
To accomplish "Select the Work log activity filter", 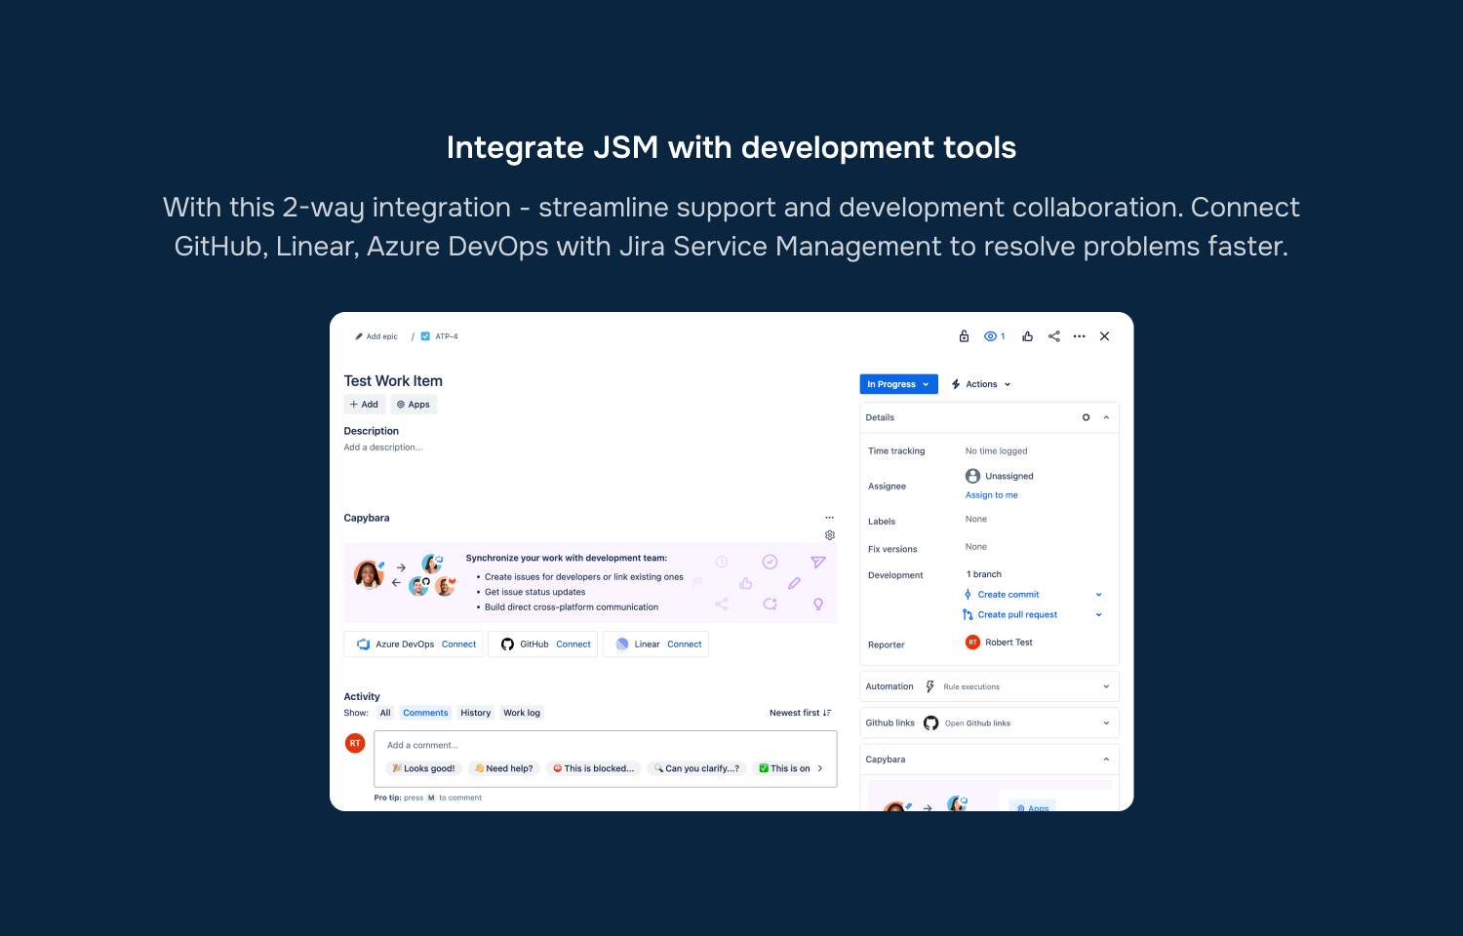I will (522, 713).
